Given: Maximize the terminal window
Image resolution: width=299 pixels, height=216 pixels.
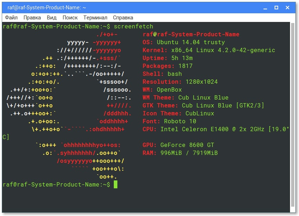Looking at the screenshot, I should pos(276,8).
